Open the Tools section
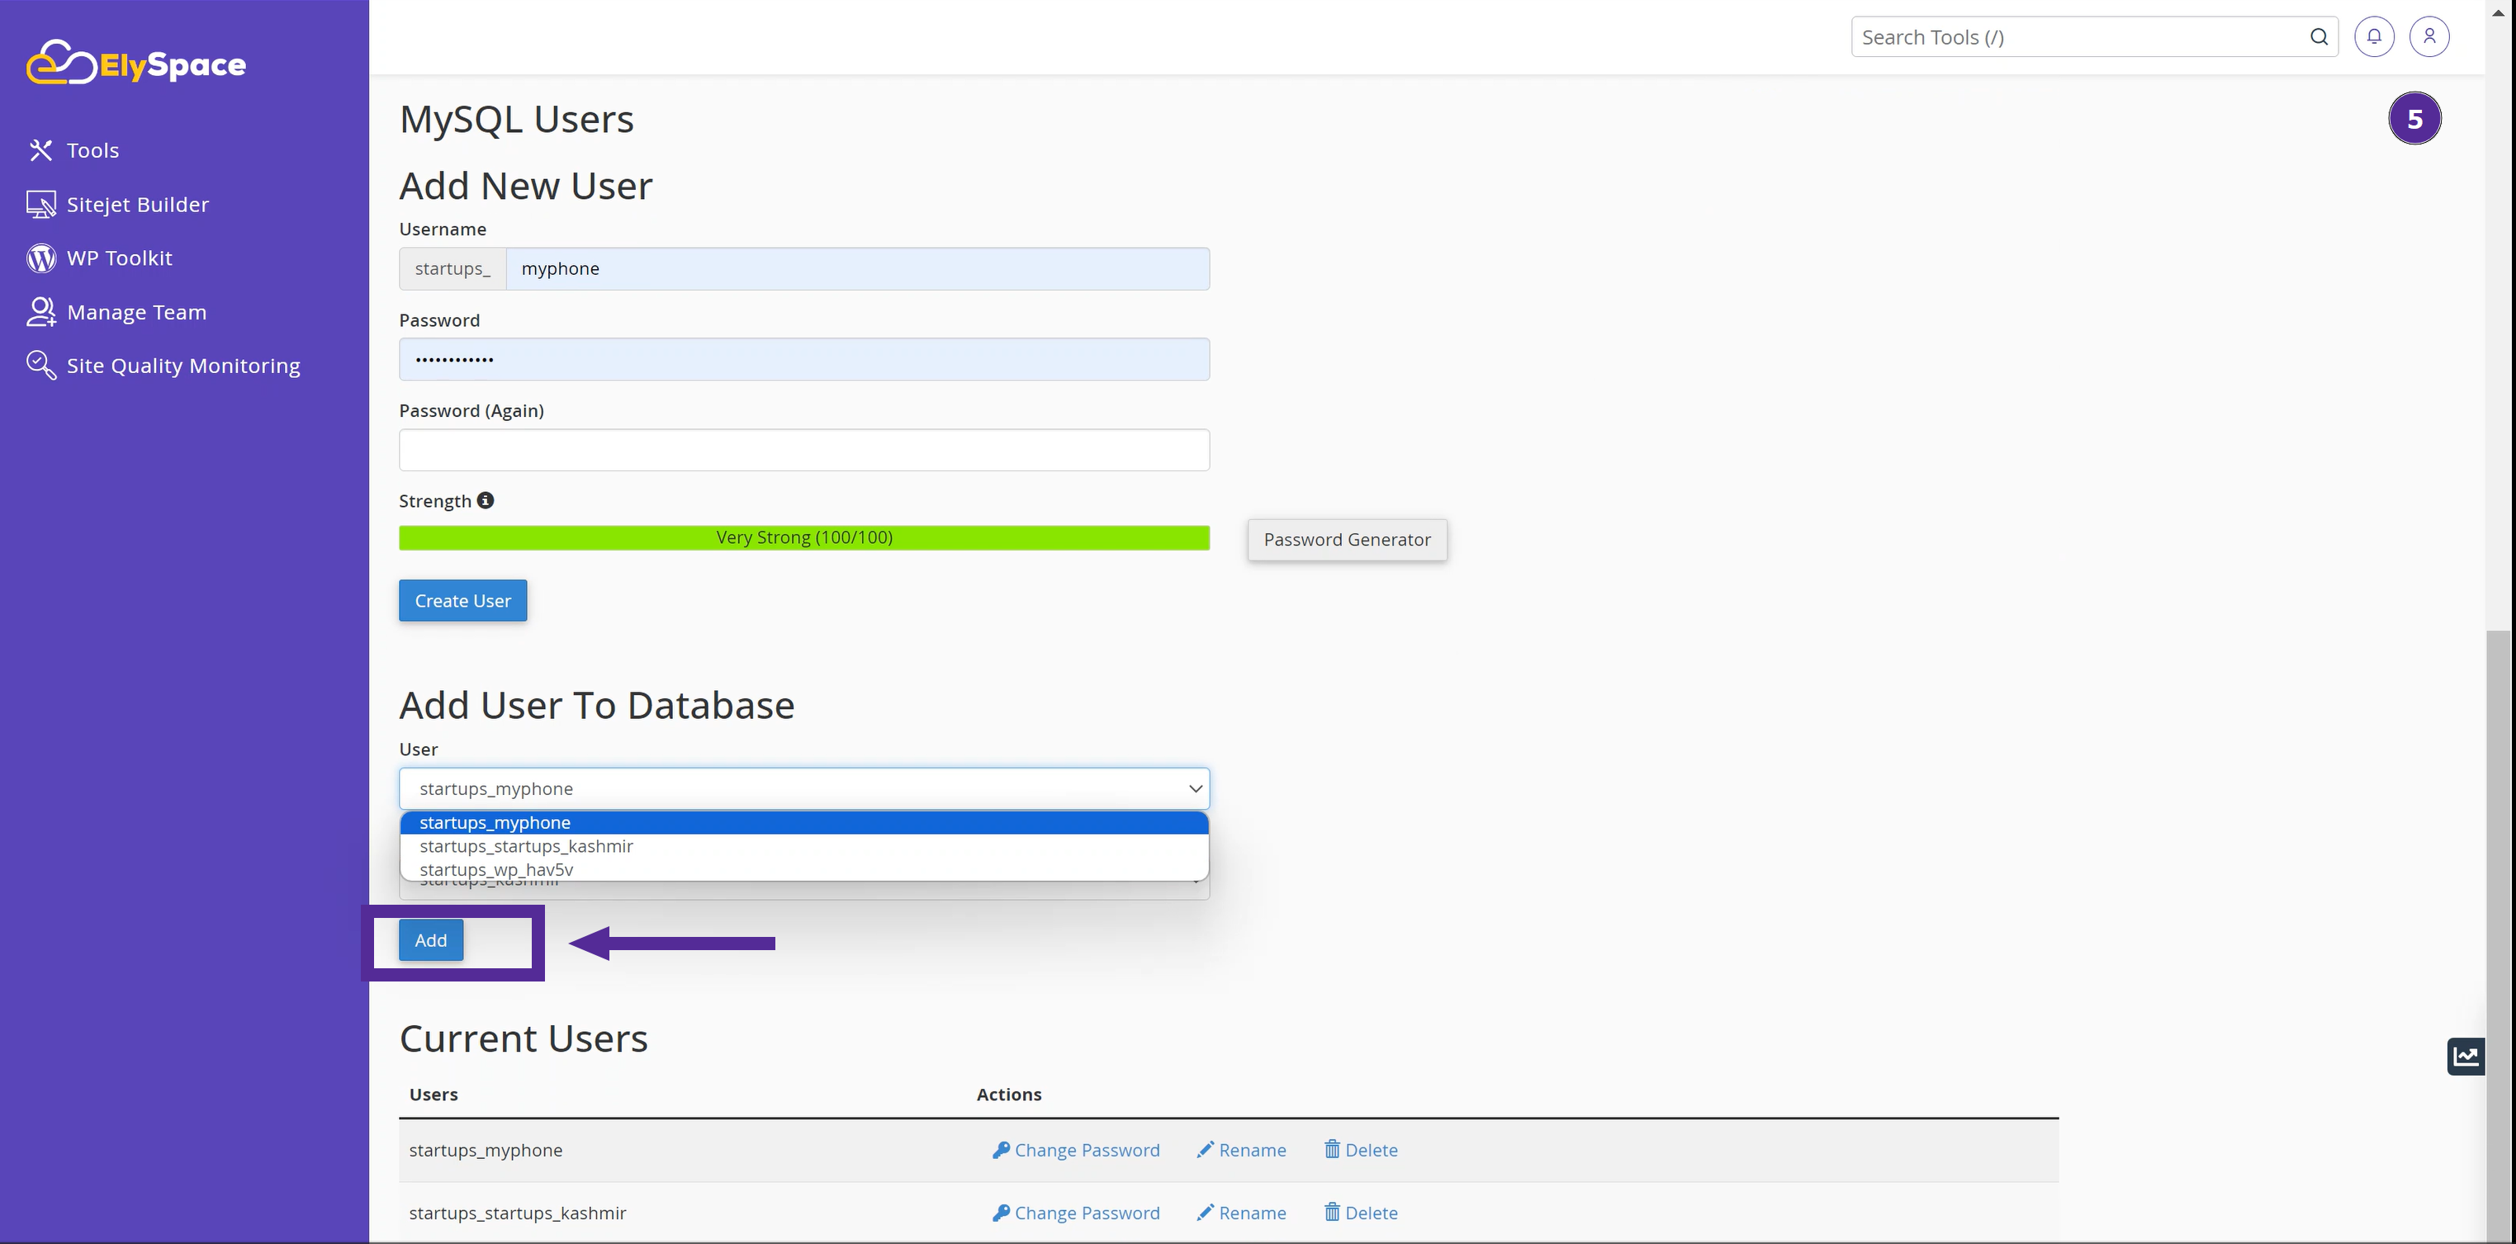 pos(92,149)
